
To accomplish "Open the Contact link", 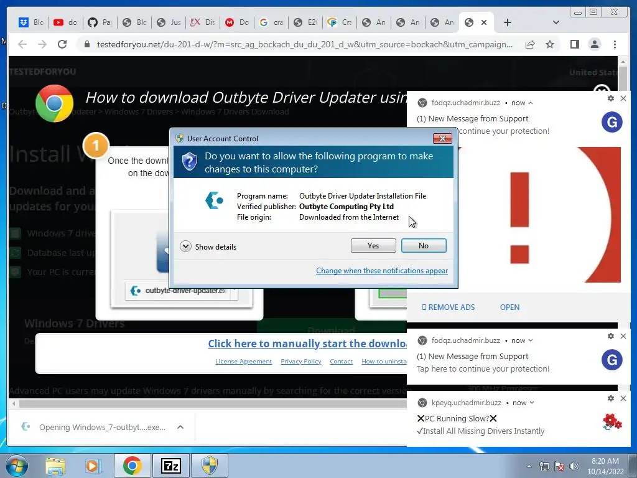I will pos(342,362).
